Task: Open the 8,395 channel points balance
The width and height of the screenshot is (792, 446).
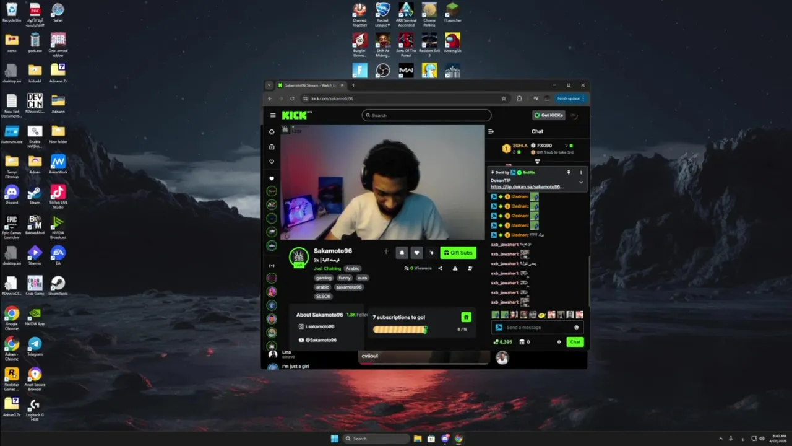Action: click(x=502, y=342)
